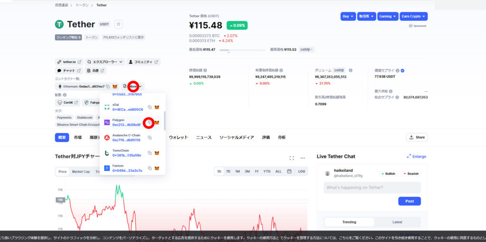Copy the Polygon contract address
Screen dimensions: 486x242
150,122
